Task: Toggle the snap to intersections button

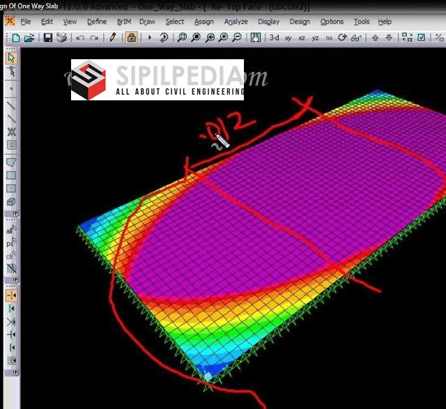Action: 11,322
